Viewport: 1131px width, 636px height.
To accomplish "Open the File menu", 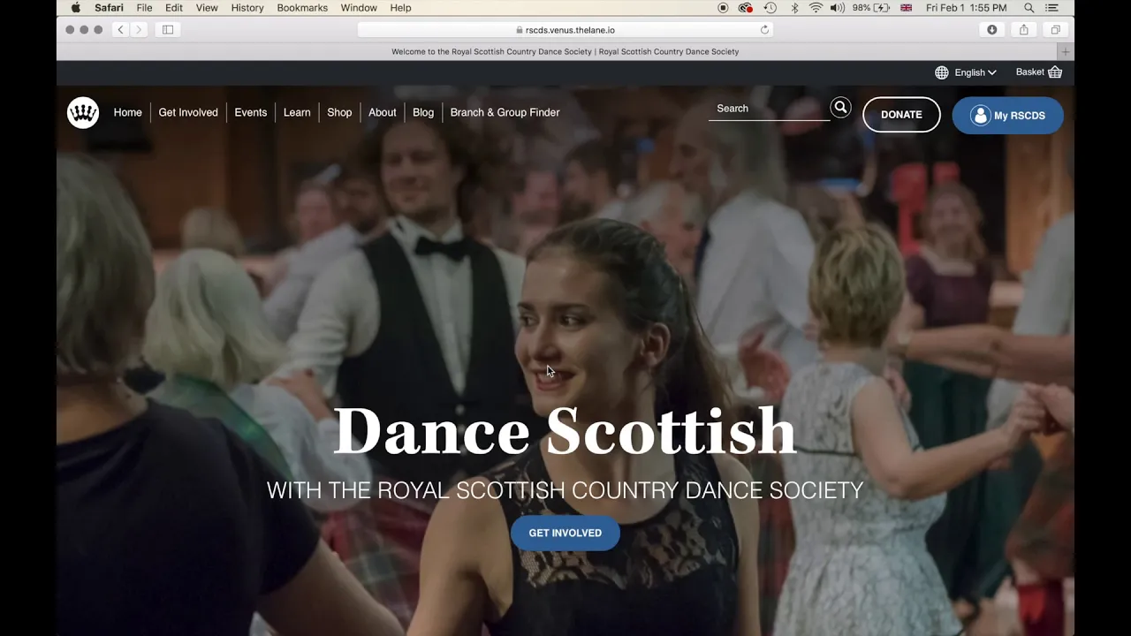I will click(x=144, y=8).
